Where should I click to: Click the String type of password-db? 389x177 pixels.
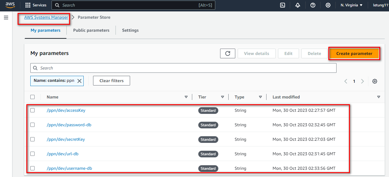[x=240, y=125]
